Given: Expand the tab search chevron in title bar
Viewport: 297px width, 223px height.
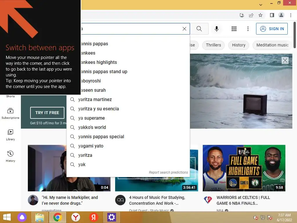Looking at the screenshot, I should coord(261,5).
